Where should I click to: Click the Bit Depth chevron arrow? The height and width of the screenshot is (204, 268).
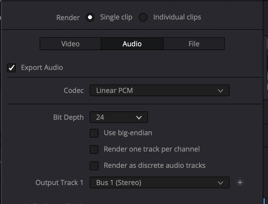coord(139,118)
